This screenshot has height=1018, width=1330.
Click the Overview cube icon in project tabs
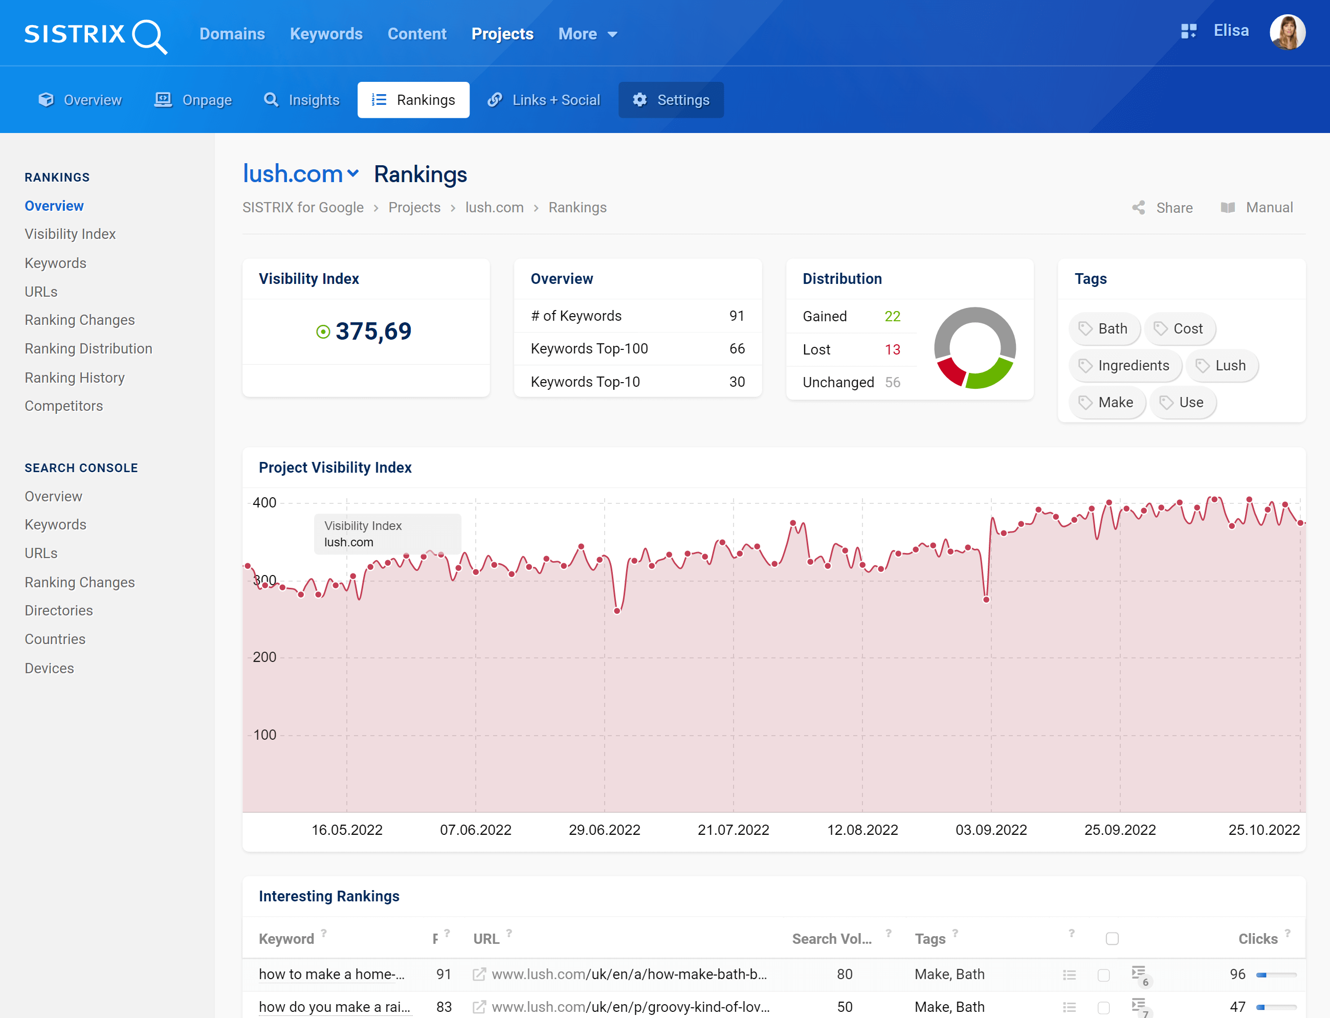click(x=46, y=100)
